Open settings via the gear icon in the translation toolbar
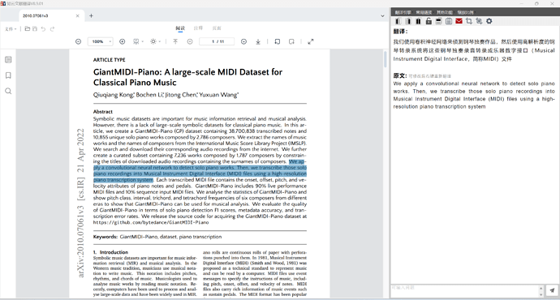This screenshot has height=300, width=560. pyautogui.click(x=489, y=21)
